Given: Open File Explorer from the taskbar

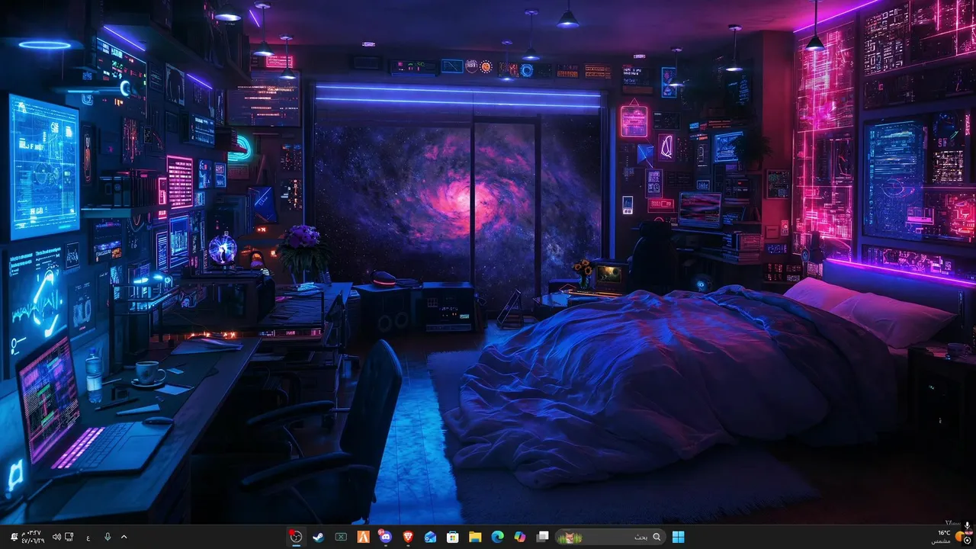Looking at the screenshot, I should point(475,537).
